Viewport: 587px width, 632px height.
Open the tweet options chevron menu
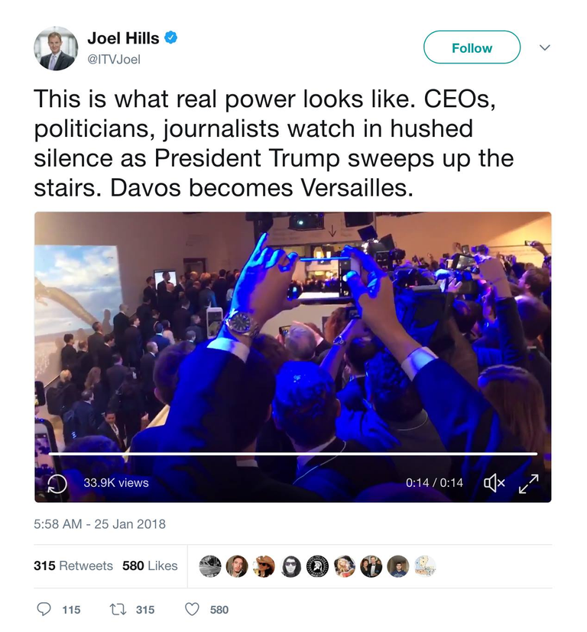545,47
